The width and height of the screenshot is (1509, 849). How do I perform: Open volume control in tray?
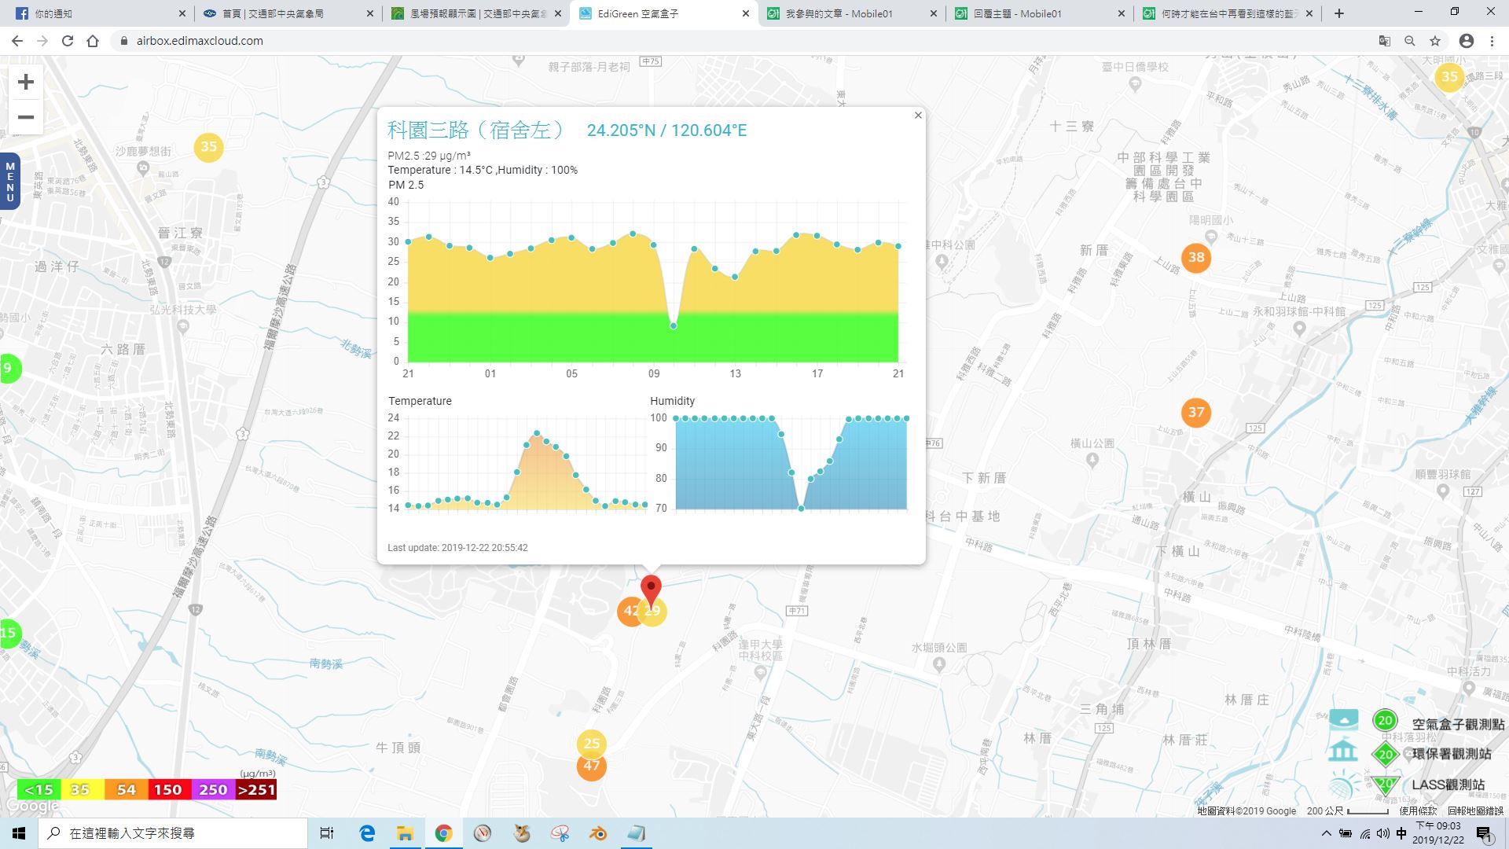1382,833
